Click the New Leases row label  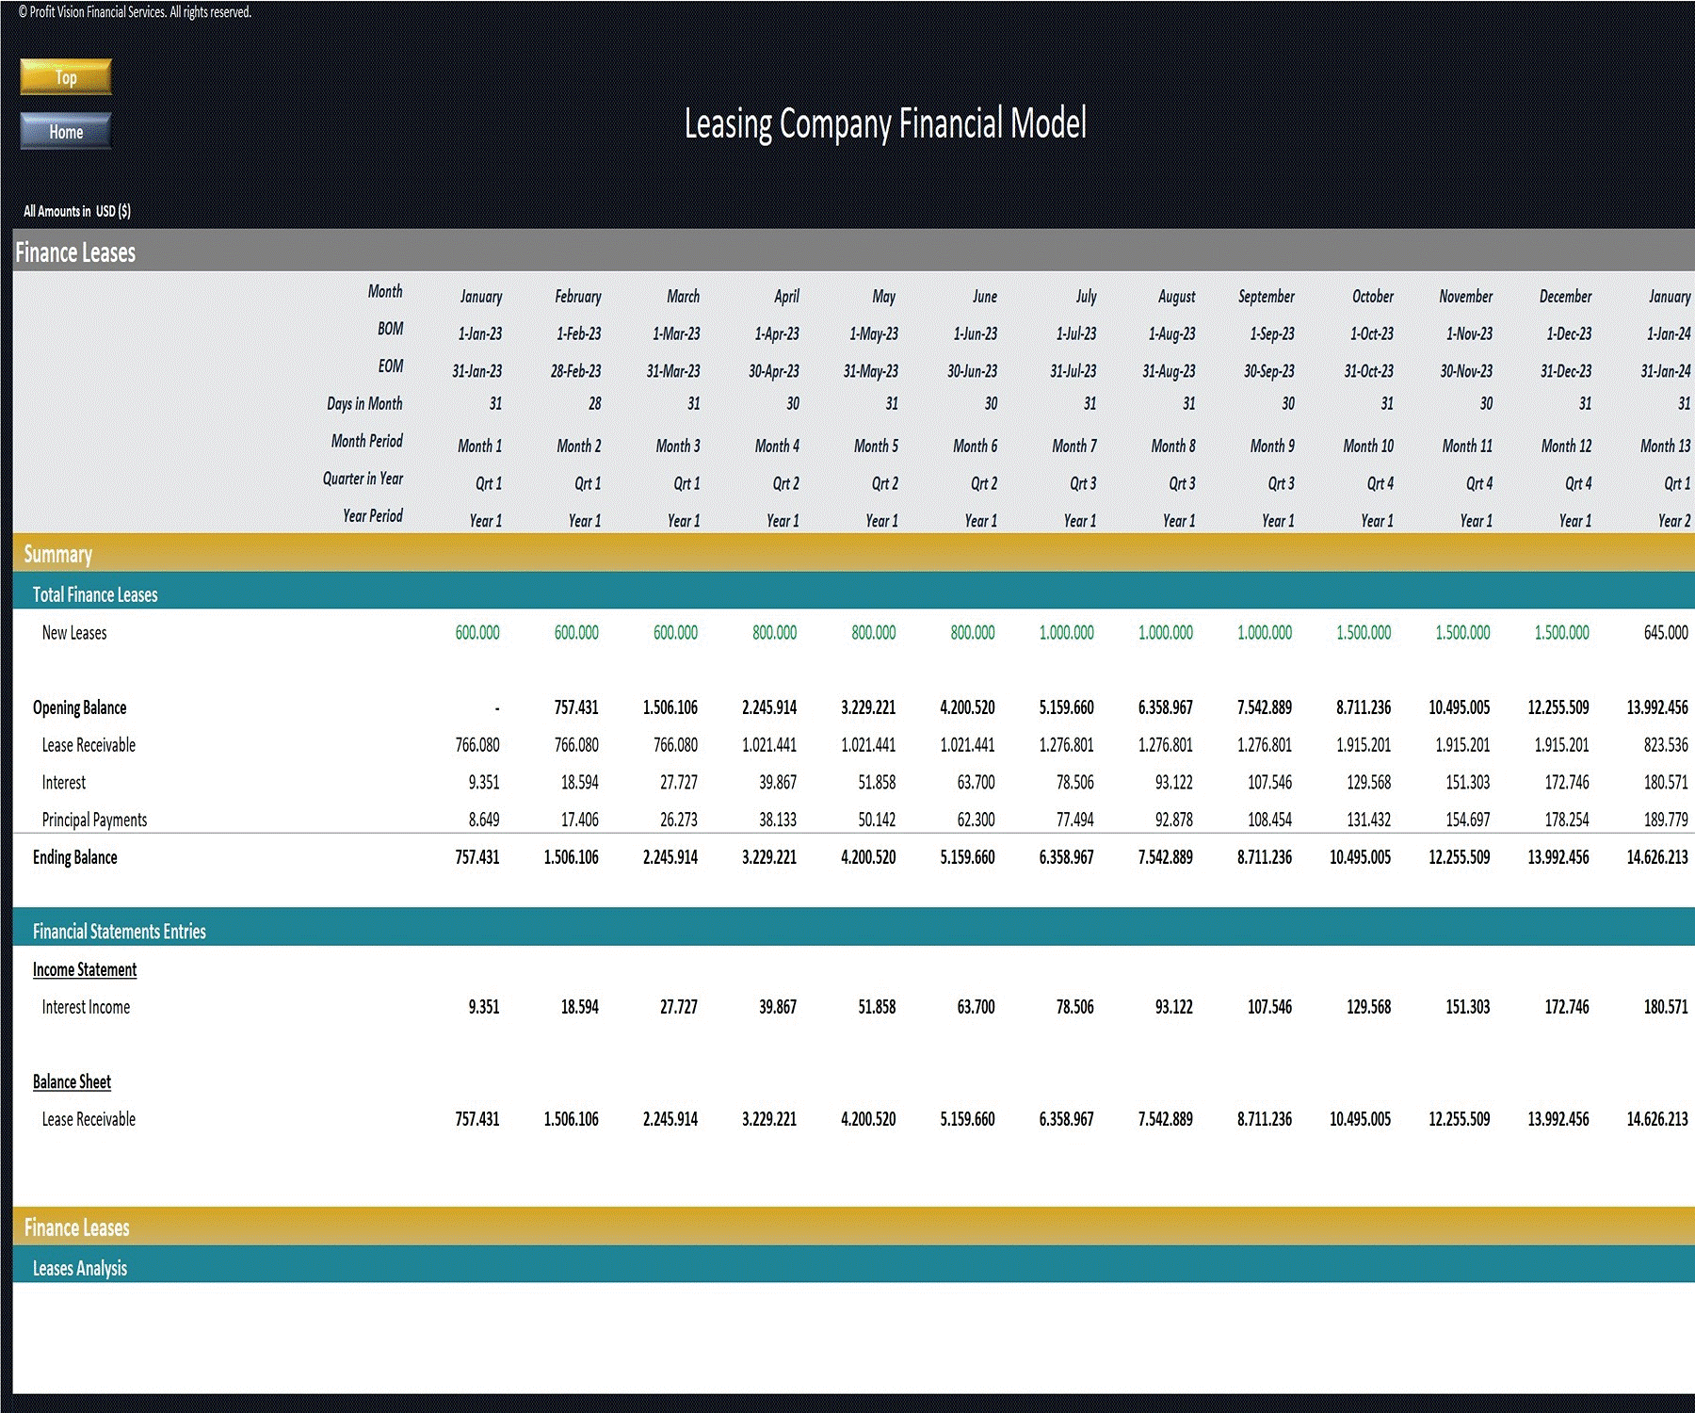(x=74, y=633)
